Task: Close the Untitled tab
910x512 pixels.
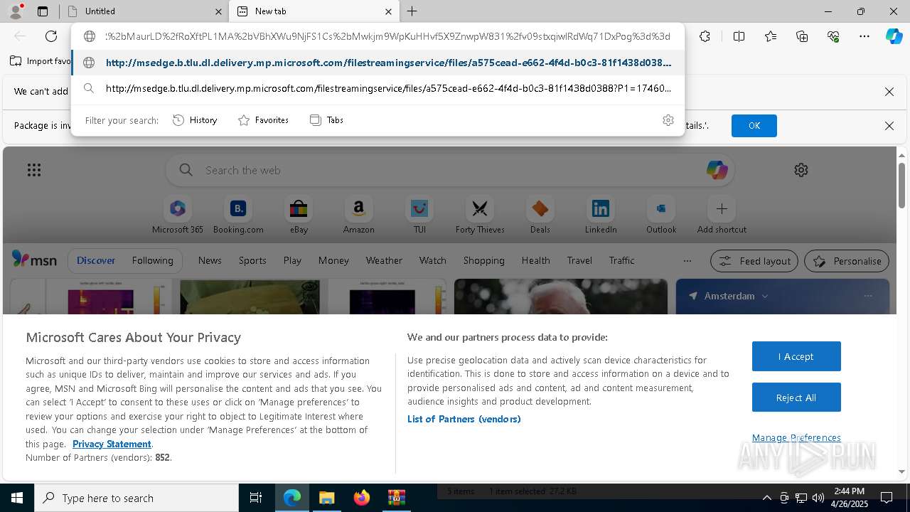Action: click(x=218, y=11)
